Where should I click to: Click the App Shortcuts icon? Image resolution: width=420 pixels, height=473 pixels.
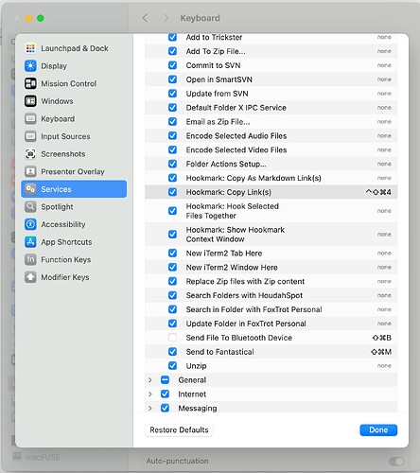[30, 242]
